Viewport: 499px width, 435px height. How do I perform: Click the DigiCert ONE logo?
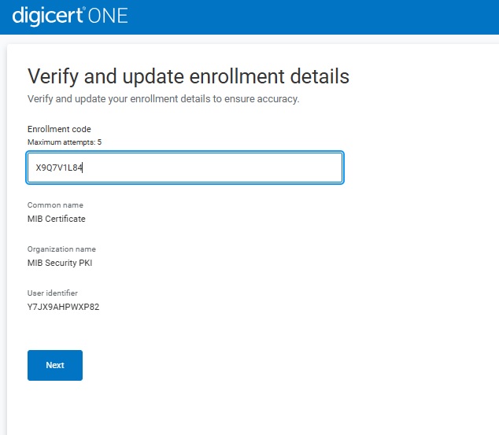point(70,16)
